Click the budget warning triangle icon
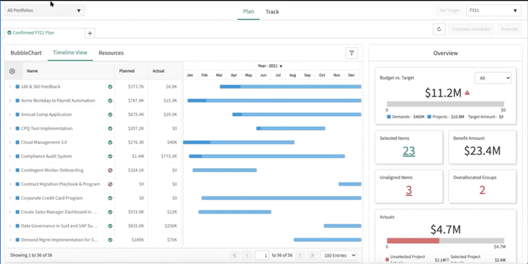This screenshot has height=264, width=528. (467, 93)
